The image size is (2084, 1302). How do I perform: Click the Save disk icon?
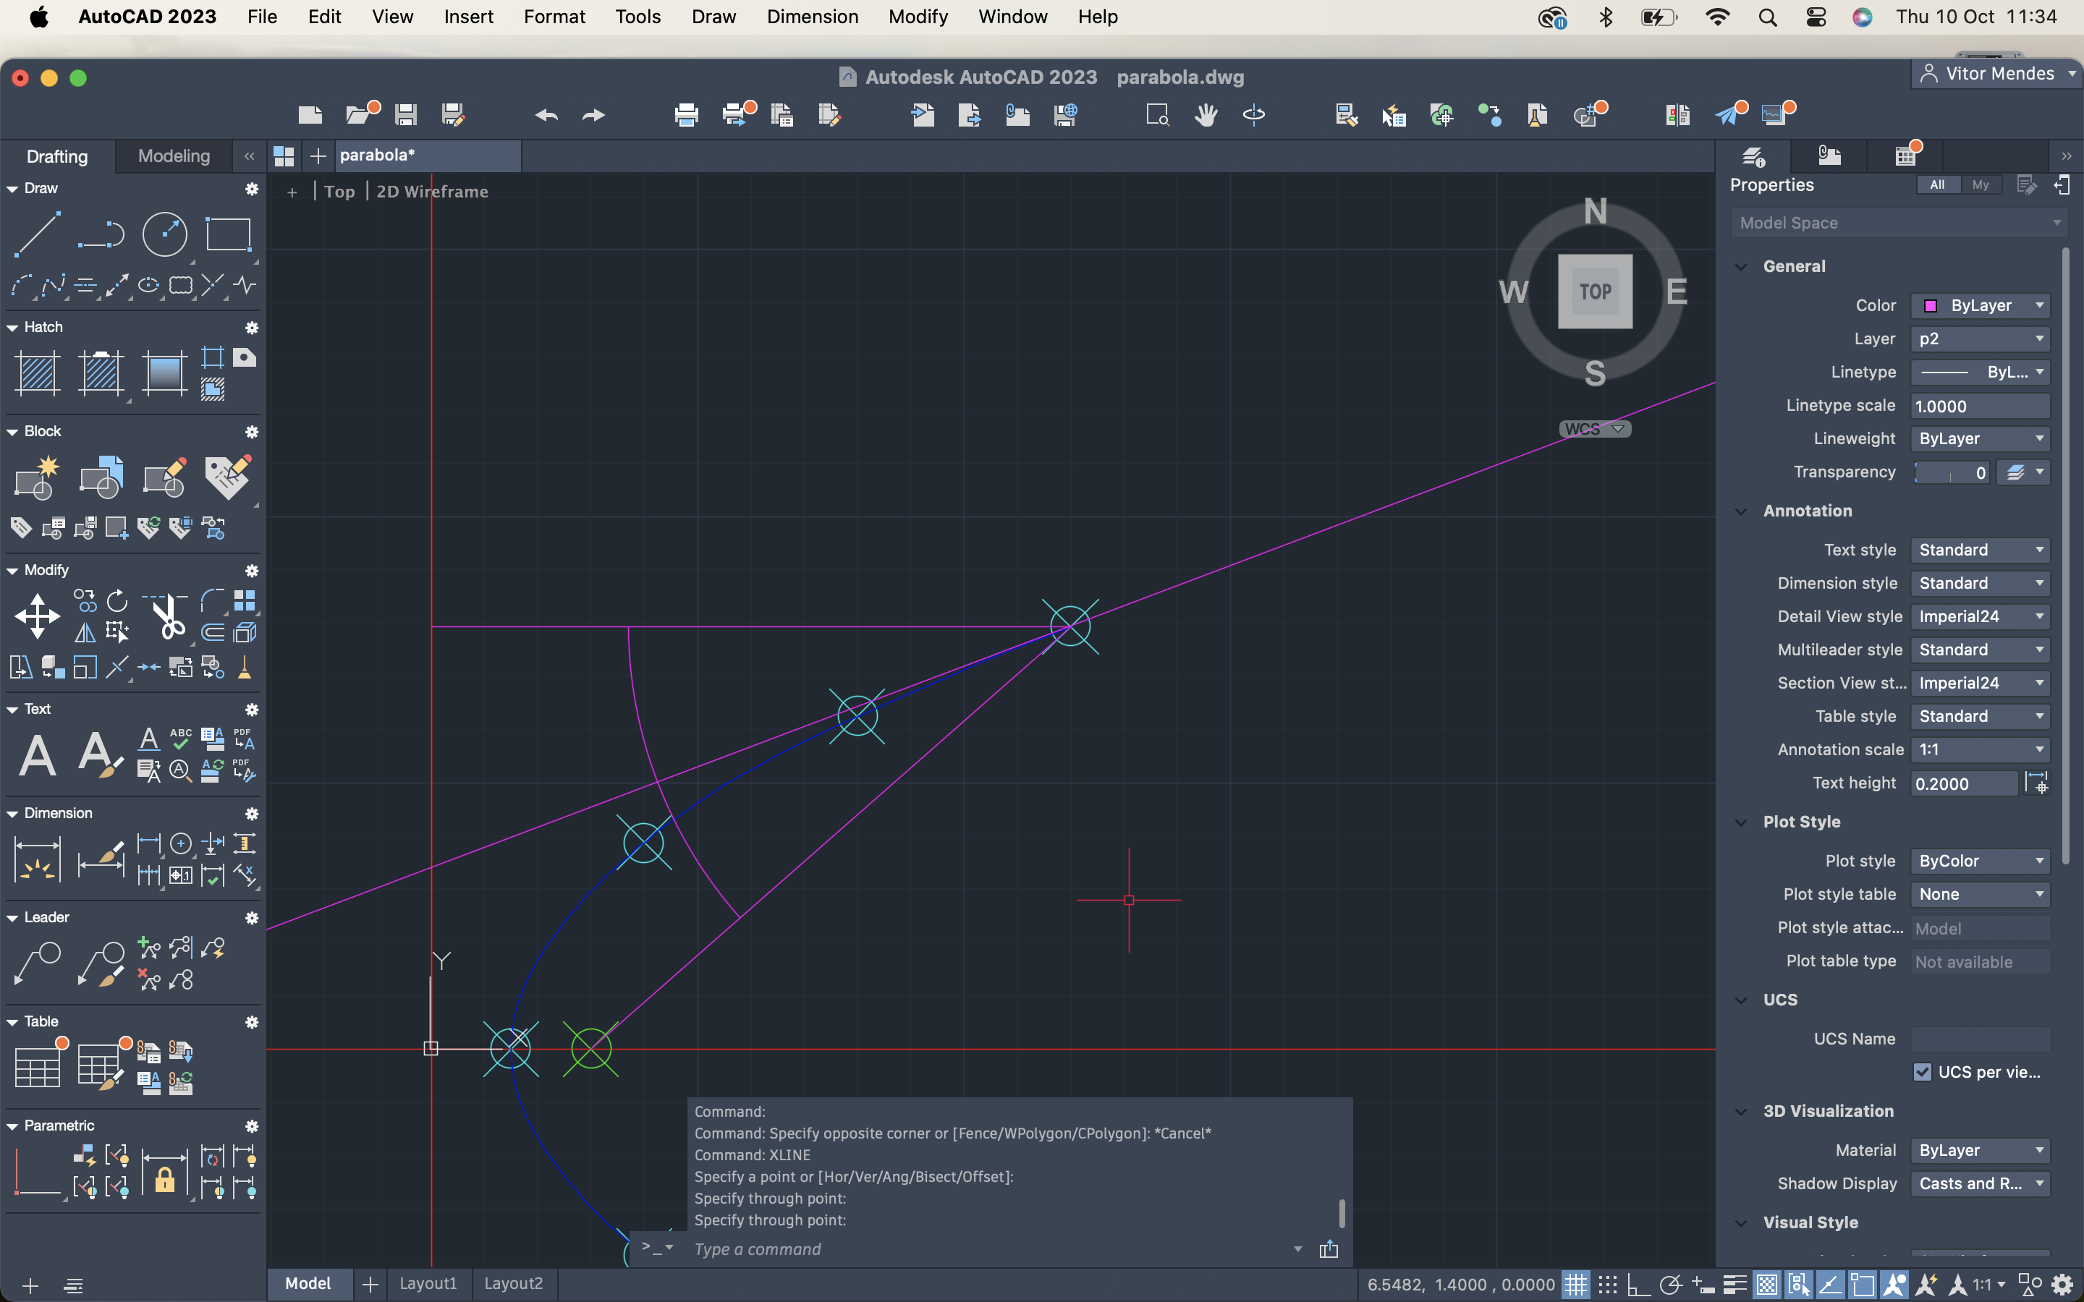[x=406, y=114]
